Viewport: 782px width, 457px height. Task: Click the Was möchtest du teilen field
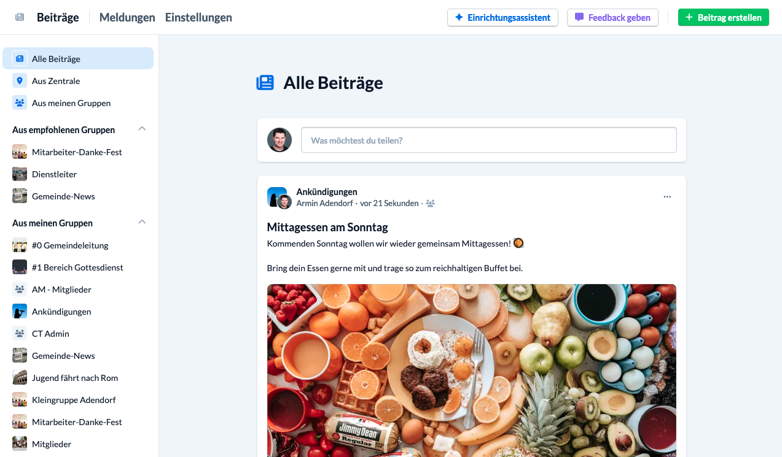click(x=489, y=140)
